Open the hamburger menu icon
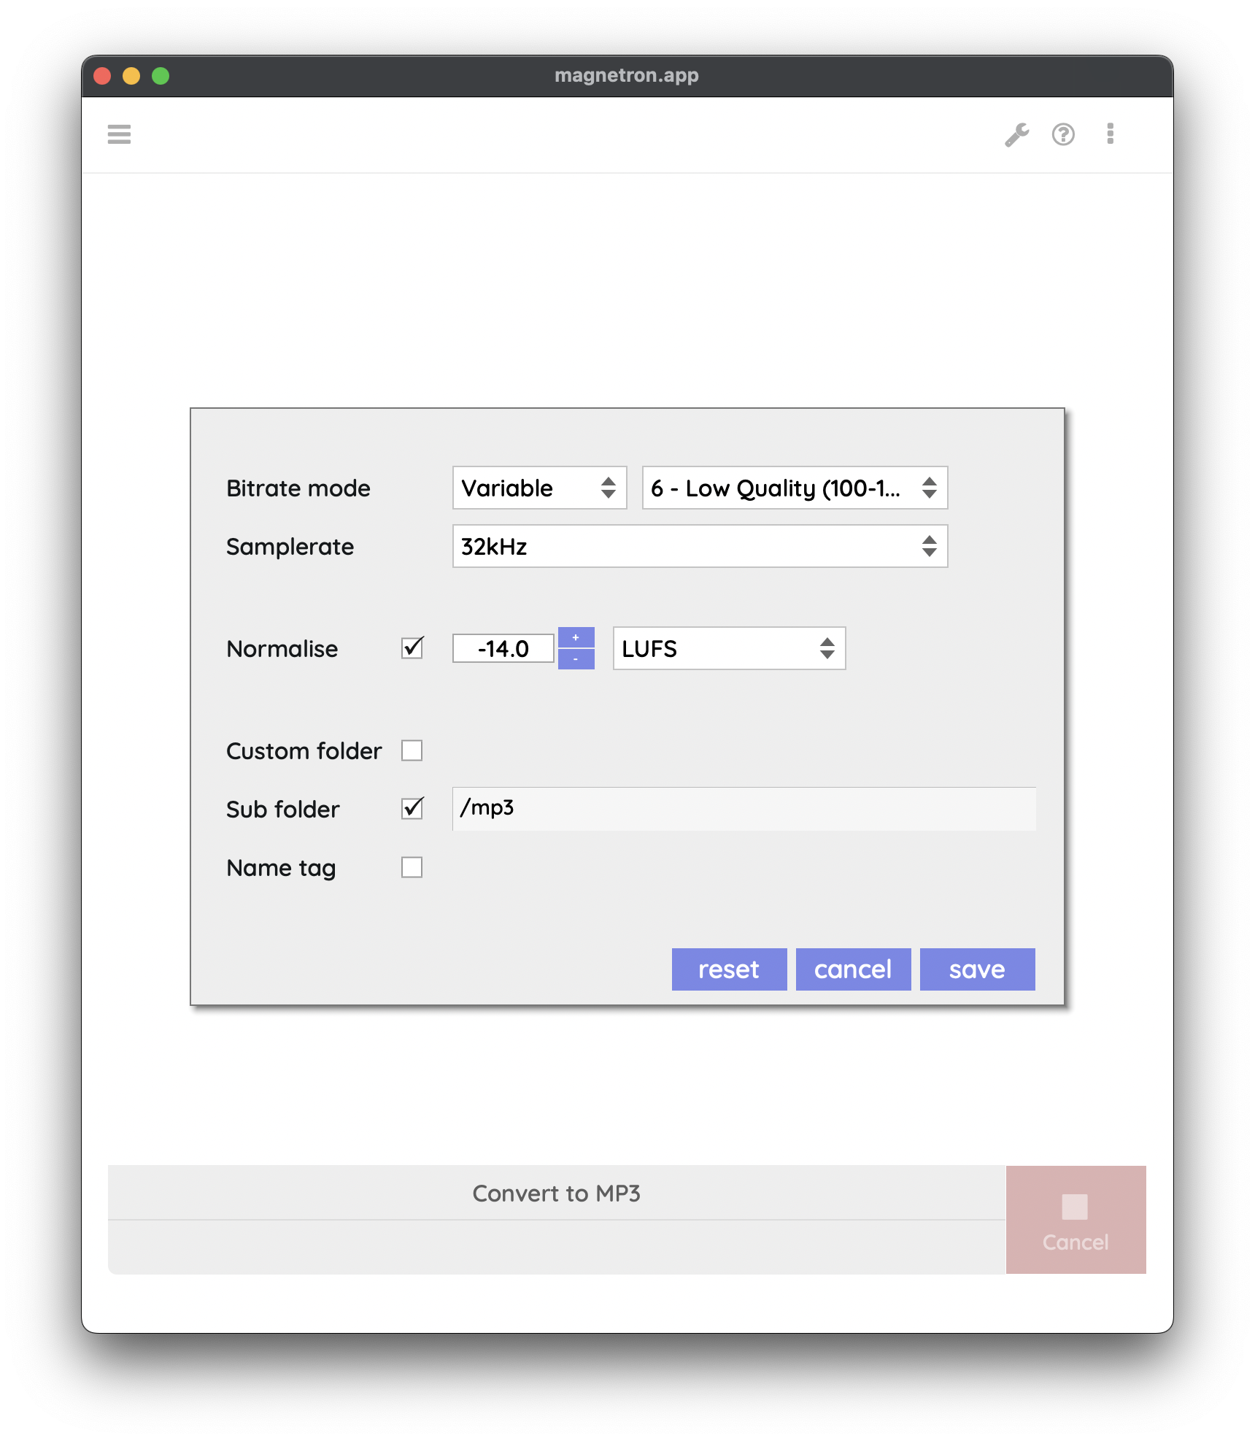This screenshot has height=1441, width=1255. point(119,134)
